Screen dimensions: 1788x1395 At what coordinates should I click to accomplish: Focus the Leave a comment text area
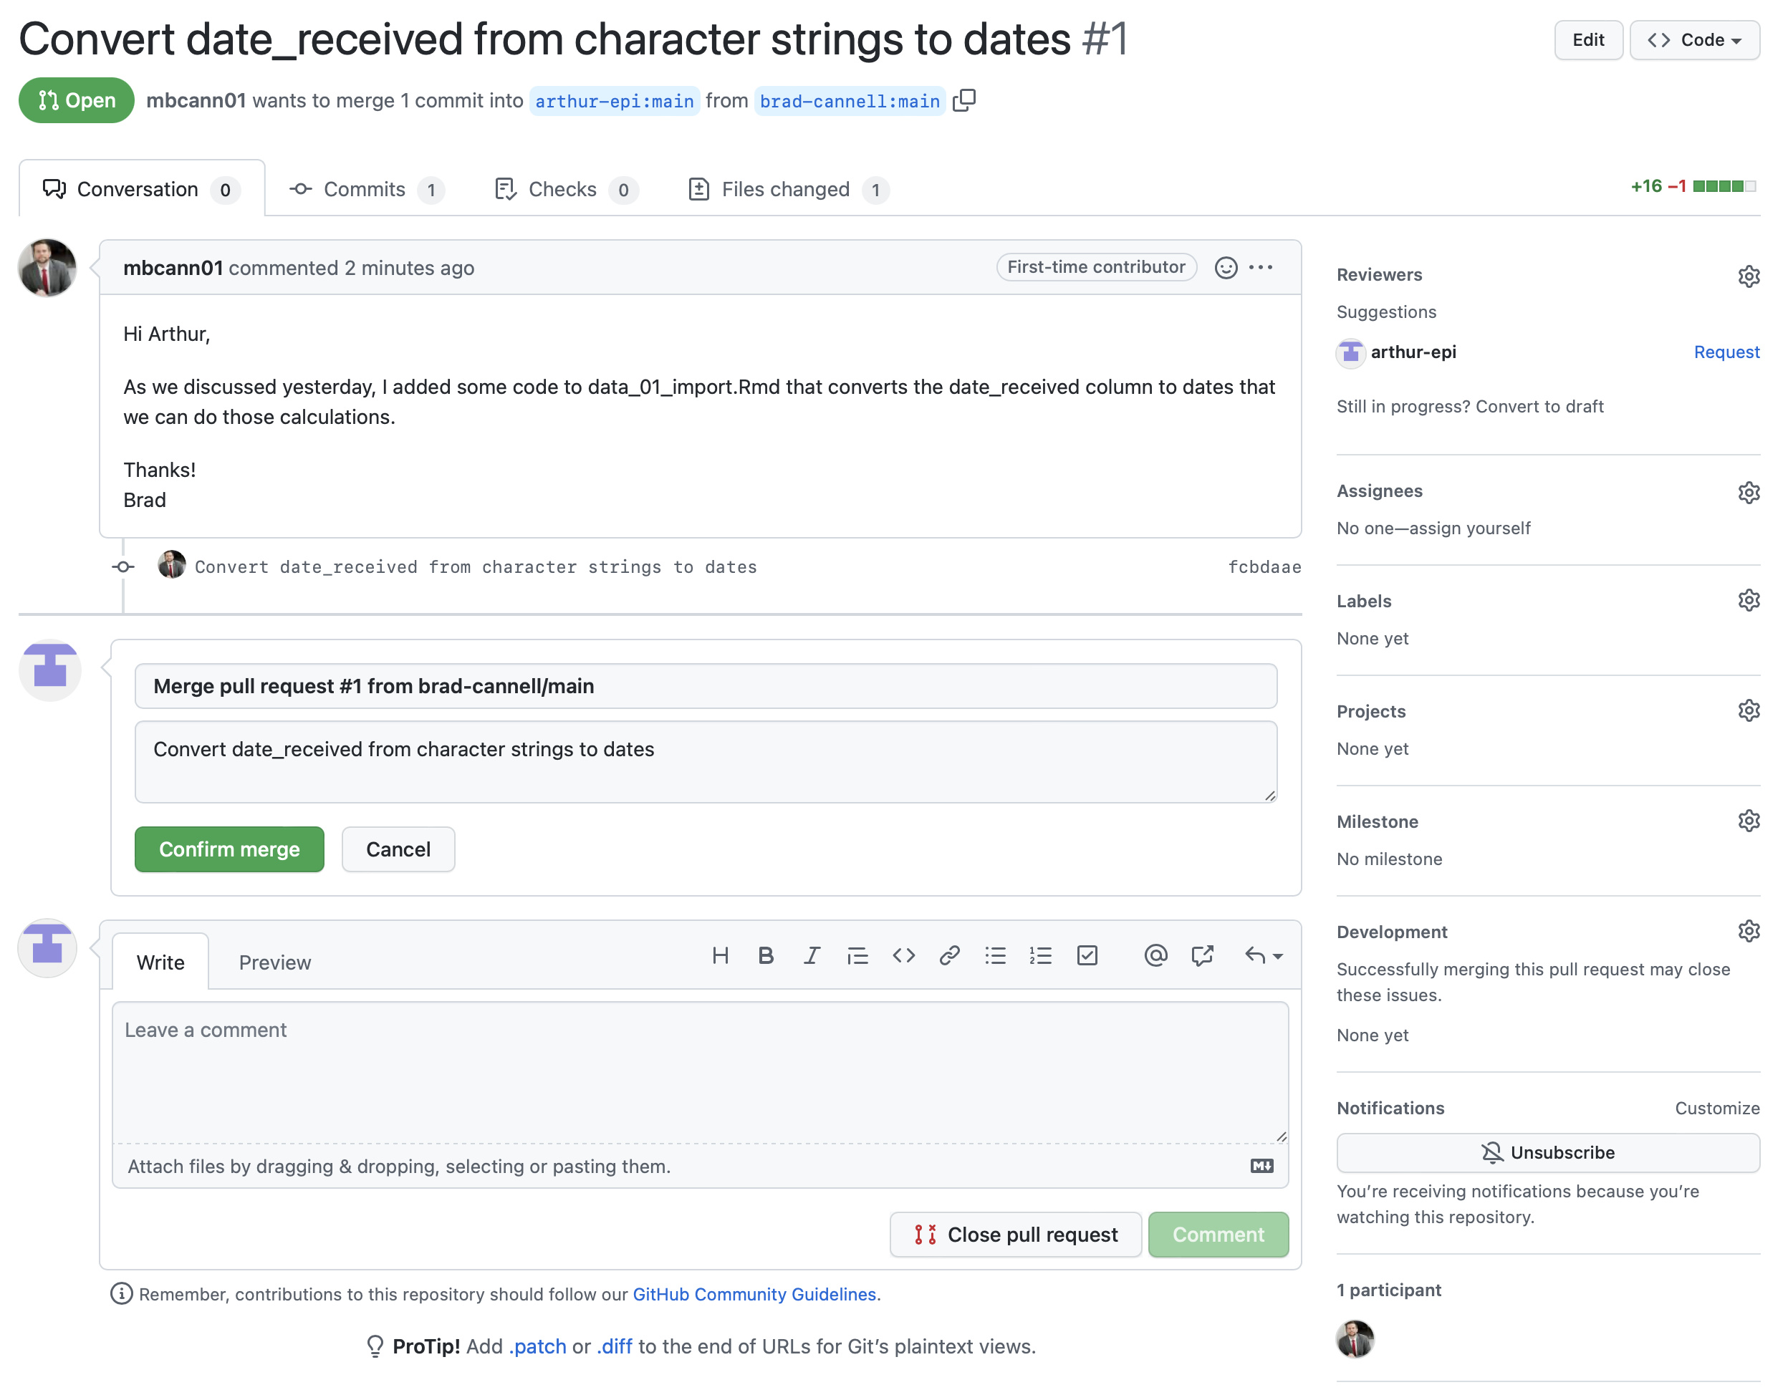701,1073
